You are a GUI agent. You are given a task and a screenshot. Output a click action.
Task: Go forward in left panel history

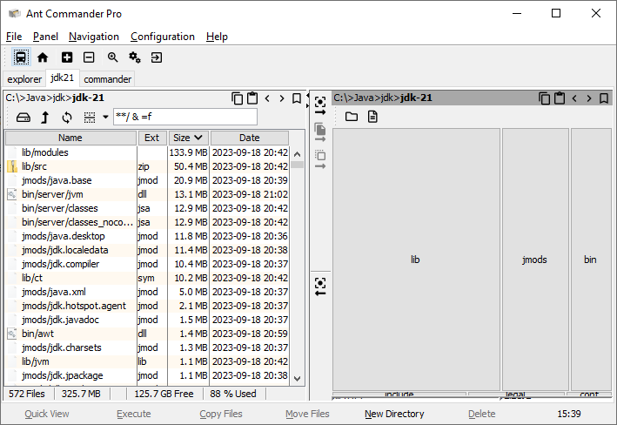click(x=282, y=98)
